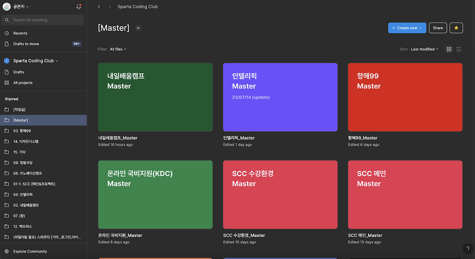
Task: Open the All files filter dropdown
Action: [x=118, y=49]
